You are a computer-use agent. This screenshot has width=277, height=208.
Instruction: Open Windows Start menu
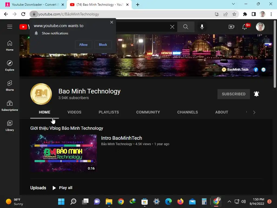point(61,201)
